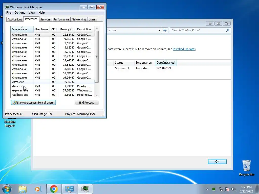Screen dimensions: 259x194
Task: Select chrome.exe using 35,708 K memory
Action: point(53,73)
